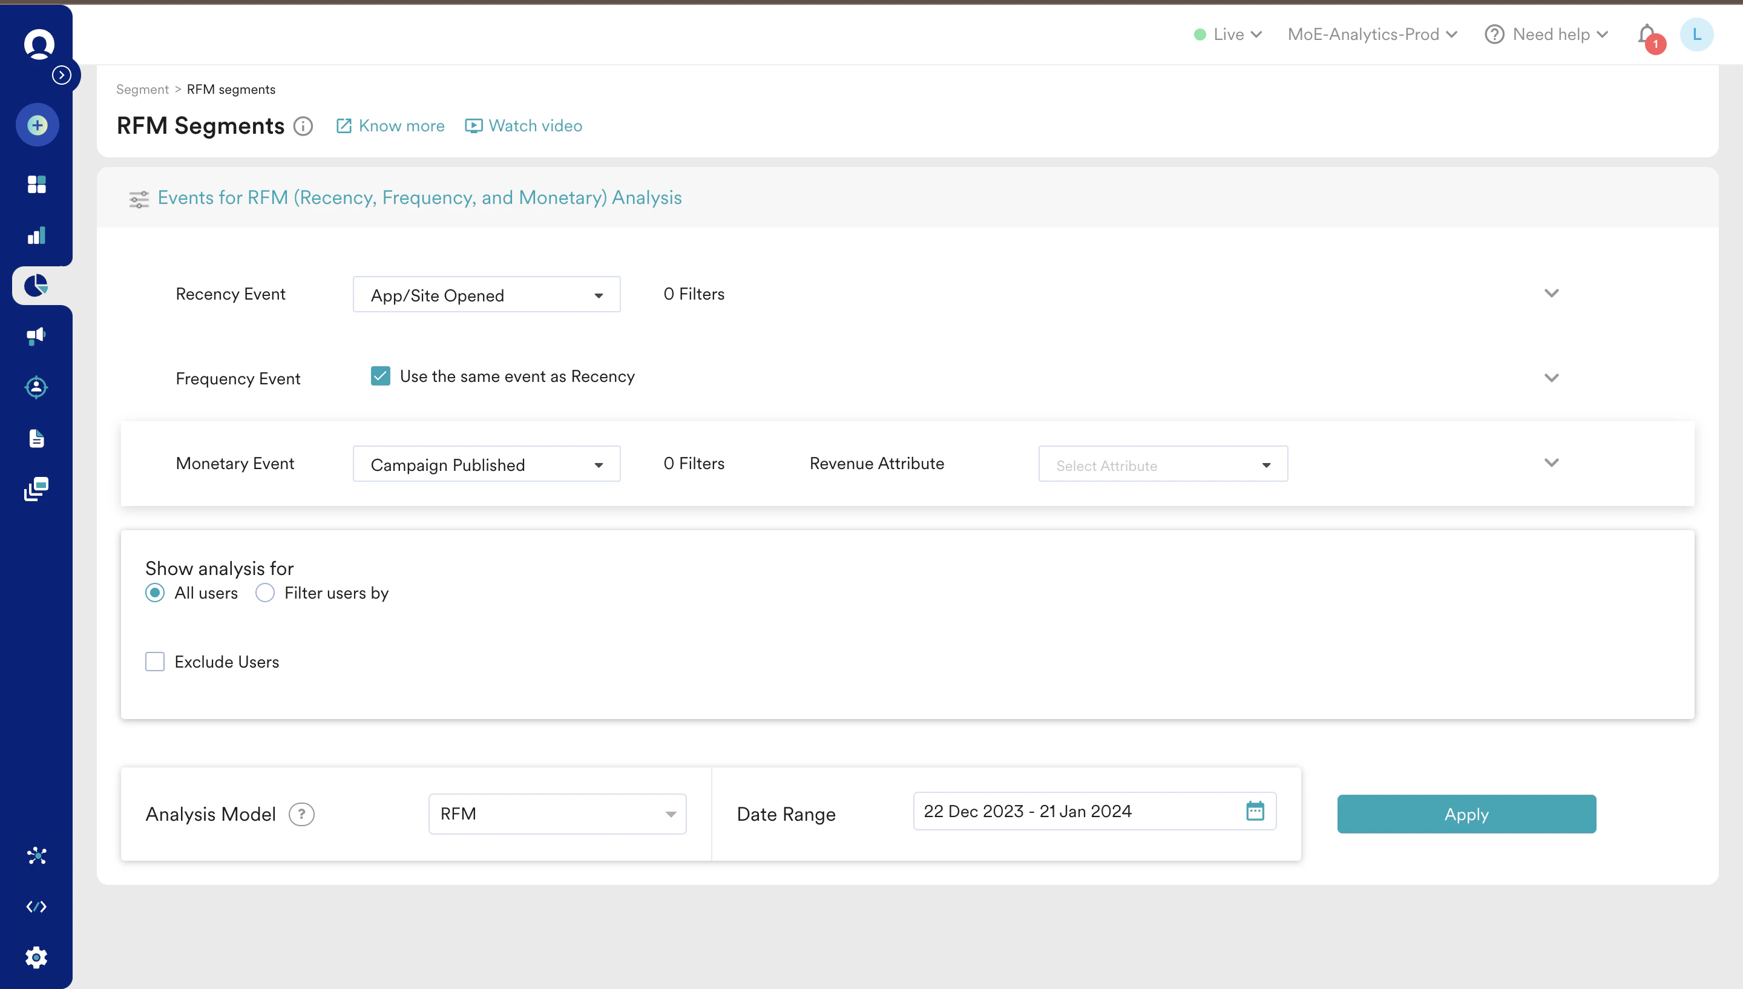Image resolution: width=1743 pixels, height=989 pixels.
Task: Open the bar chart analytics icon
Action: (37, 235)
